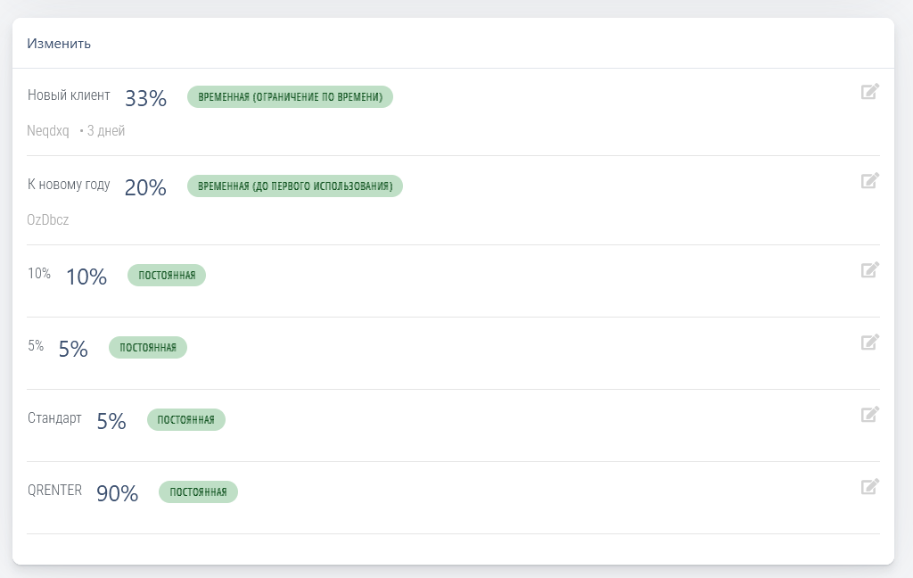
Task: Click the 33% discount value
Action: point(145,98)
